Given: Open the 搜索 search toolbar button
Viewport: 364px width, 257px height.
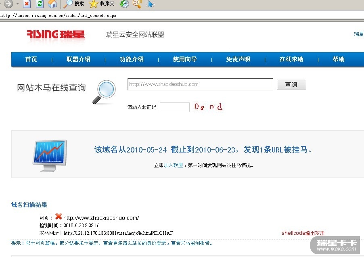Looking at the screenshot, I should (73, 4).
